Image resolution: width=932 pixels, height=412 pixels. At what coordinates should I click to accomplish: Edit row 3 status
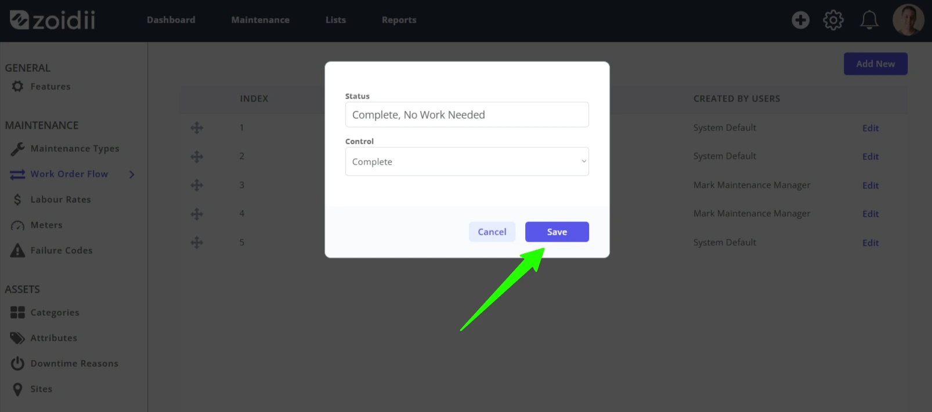pos(870,185)
